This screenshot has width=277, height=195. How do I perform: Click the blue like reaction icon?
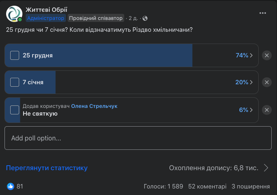[11, 186]
